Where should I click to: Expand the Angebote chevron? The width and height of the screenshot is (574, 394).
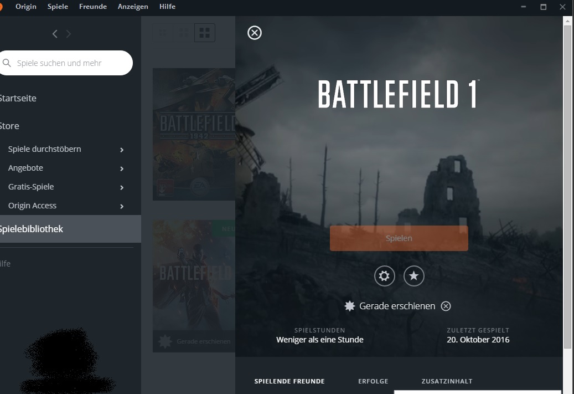click(x=122, y=168)
